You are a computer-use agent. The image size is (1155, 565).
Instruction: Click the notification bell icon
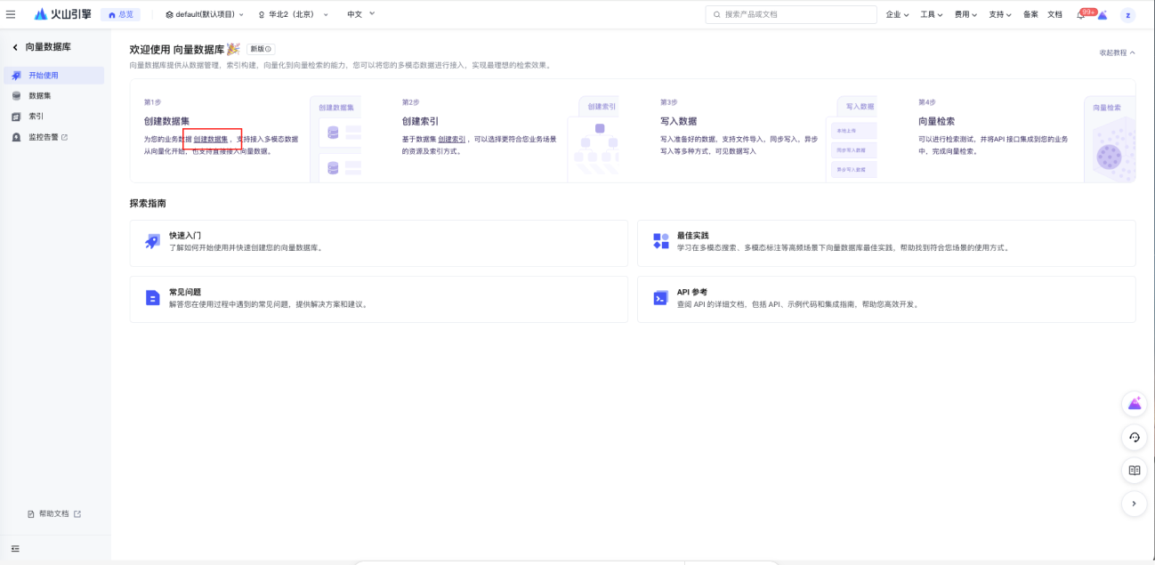(x=1080, y=15)
